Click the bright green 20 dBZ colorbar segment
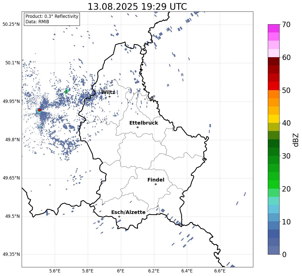 click(x=273, y=184)
